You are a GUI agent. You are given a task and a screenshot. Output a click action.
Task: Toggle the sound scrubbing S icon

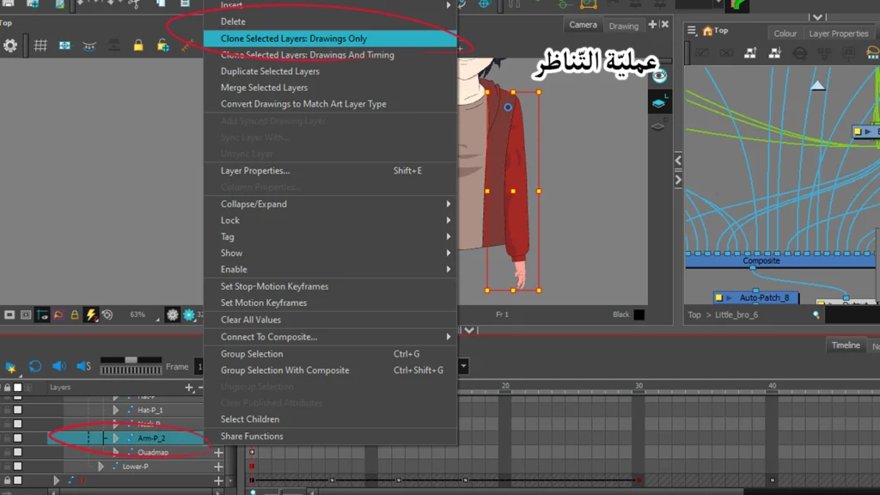click(83, 367)
